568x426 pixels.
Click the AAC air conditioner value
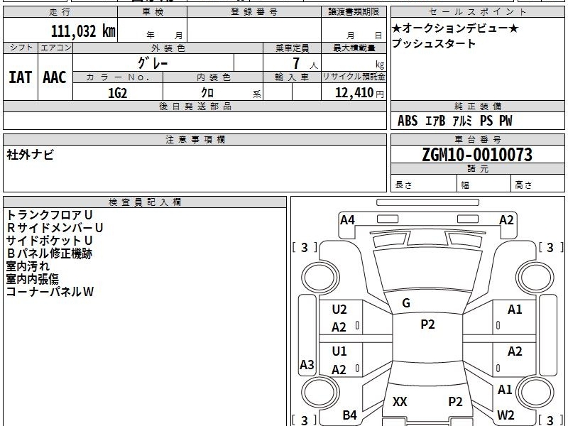(55, 77)
